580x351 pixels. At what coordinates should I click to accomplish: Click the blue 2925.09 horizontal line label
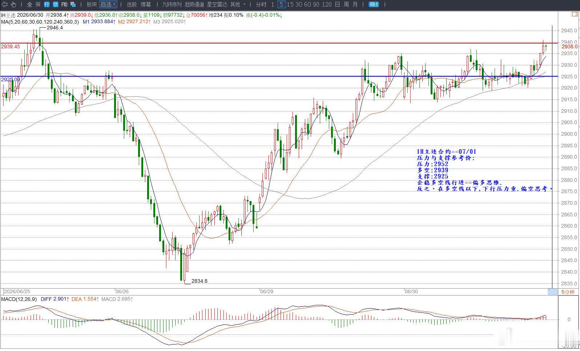click(11, 79)
